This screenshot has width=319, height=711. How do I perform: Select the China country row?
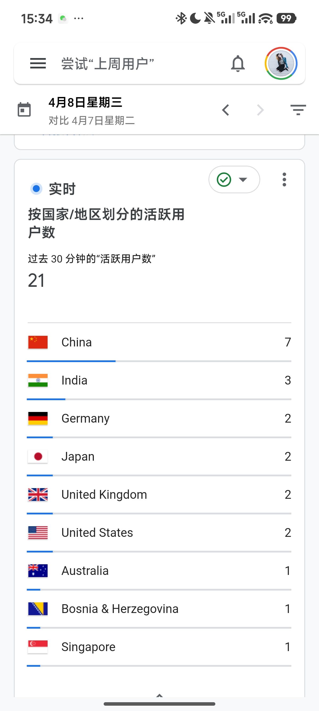click(x=159, y=342)
